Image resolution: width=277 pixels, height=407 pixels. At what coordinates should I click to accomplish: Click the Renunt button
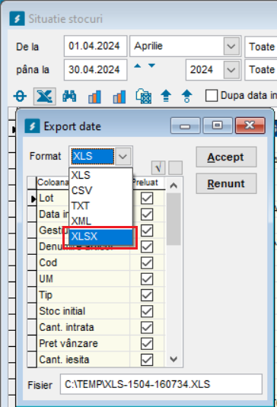coord(226,184)
